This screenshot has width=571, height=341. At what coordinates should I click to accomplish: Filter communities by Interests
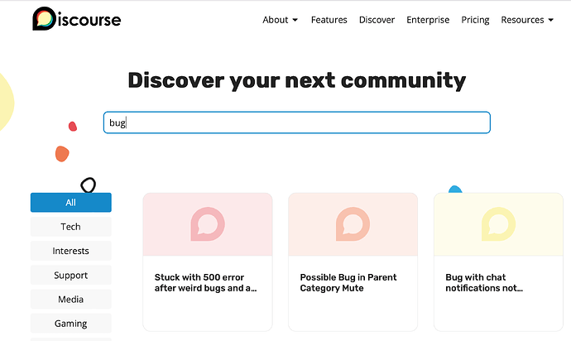[71, 251]
